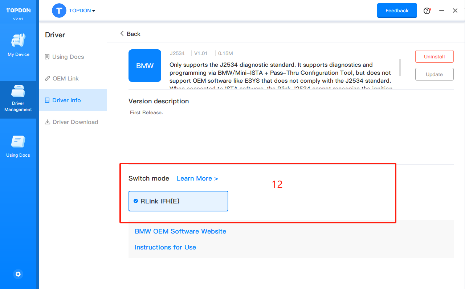
Task: Open help question mark icon
Action: [x=427, y=11]
